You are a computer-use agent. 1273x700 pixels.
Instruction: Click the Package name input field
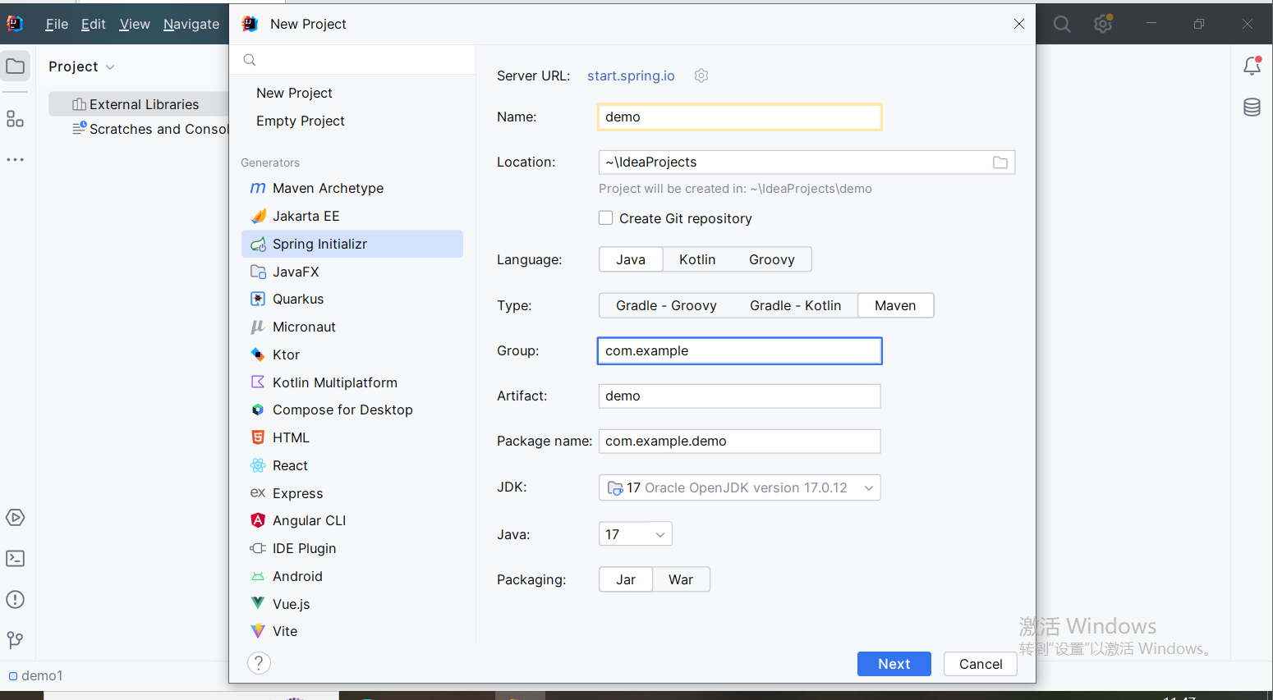(740, 441)
